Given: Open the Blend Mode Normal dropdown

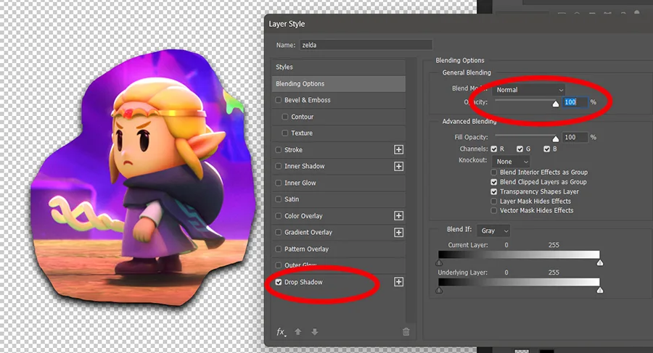Looking at the screenshot, I should pos(529,90).
